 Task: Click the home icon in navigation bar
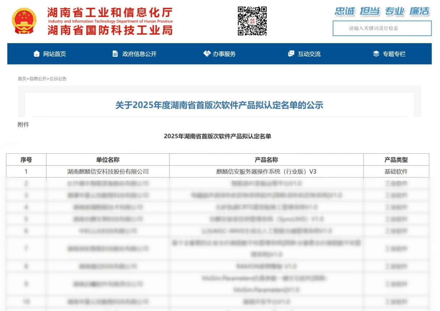coord(36,54)
